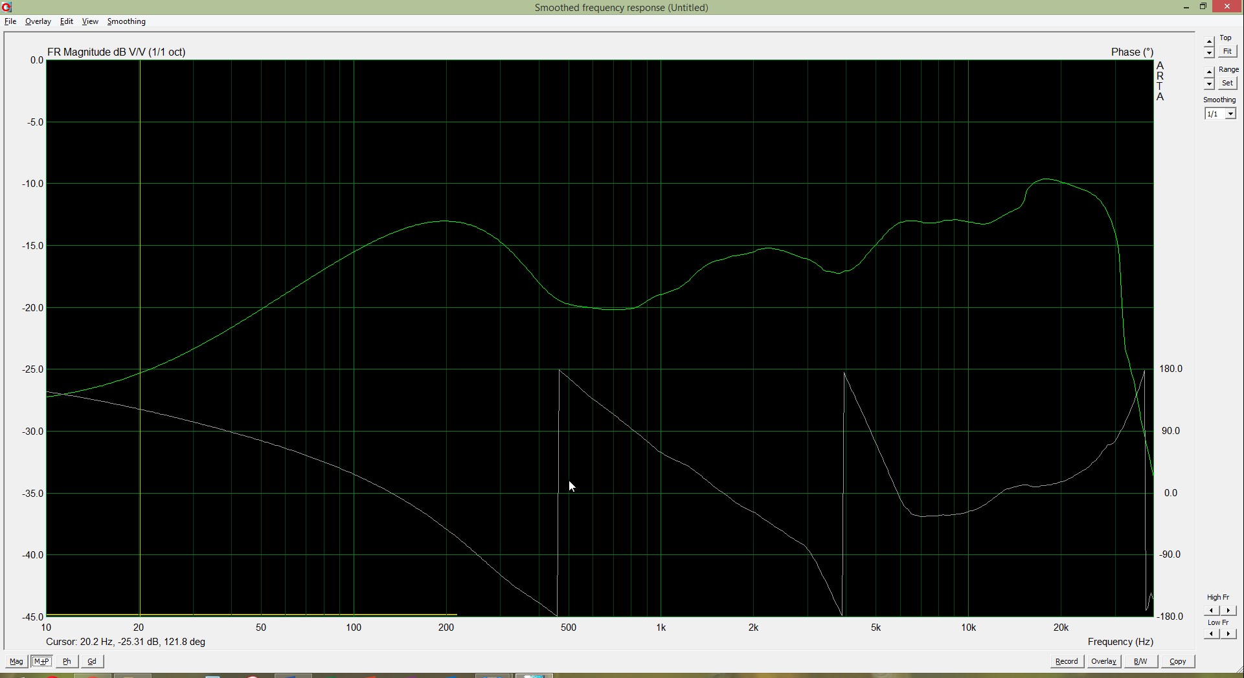Click the yellow cursor line at 20 Hz

click(x=140, y=338)
